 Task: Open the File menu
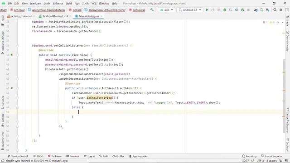coord(10,3)
